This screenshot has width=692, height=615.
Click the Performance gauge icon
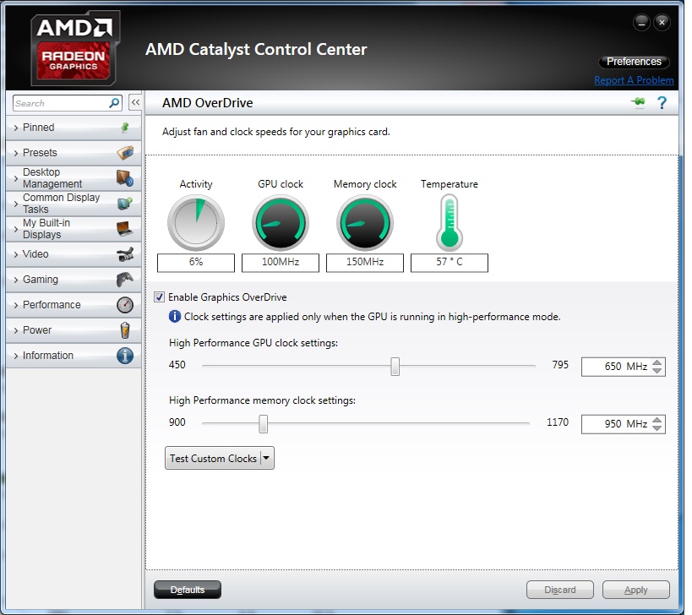tap(125, 305)
